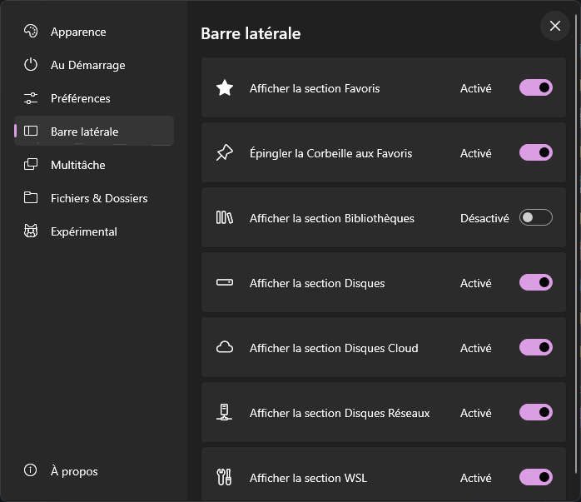
Task: Click the Fichiers & Dossiers folder icon
Action: pyautogui.click(x=31, y=197)
